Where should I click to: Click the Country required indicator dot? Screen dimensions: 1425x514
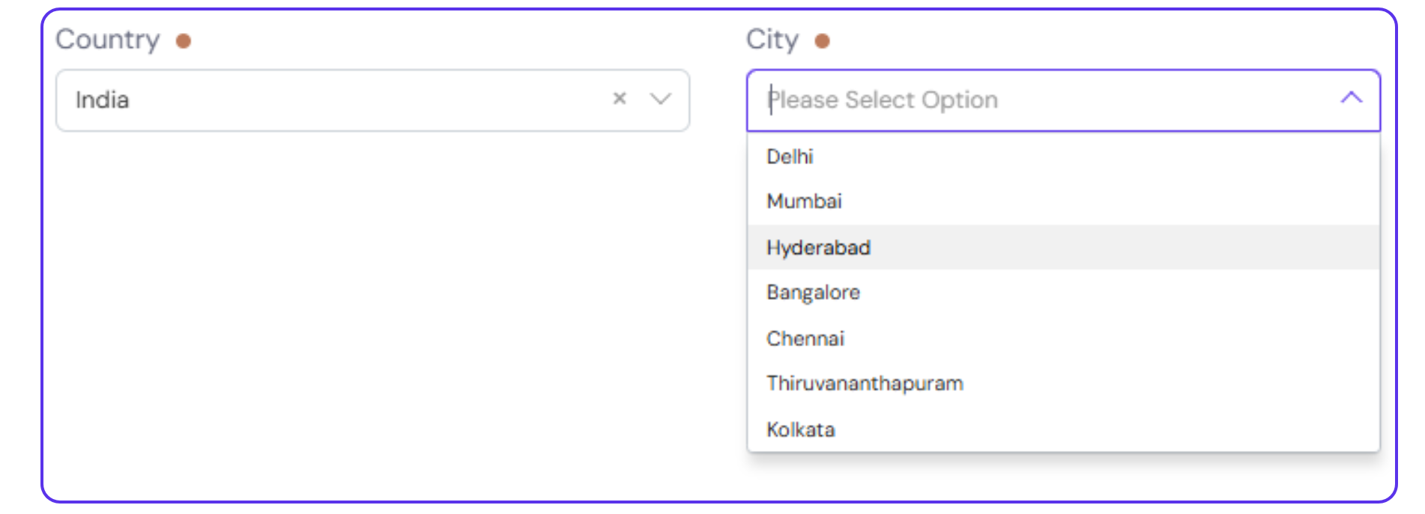coord(184,40)
